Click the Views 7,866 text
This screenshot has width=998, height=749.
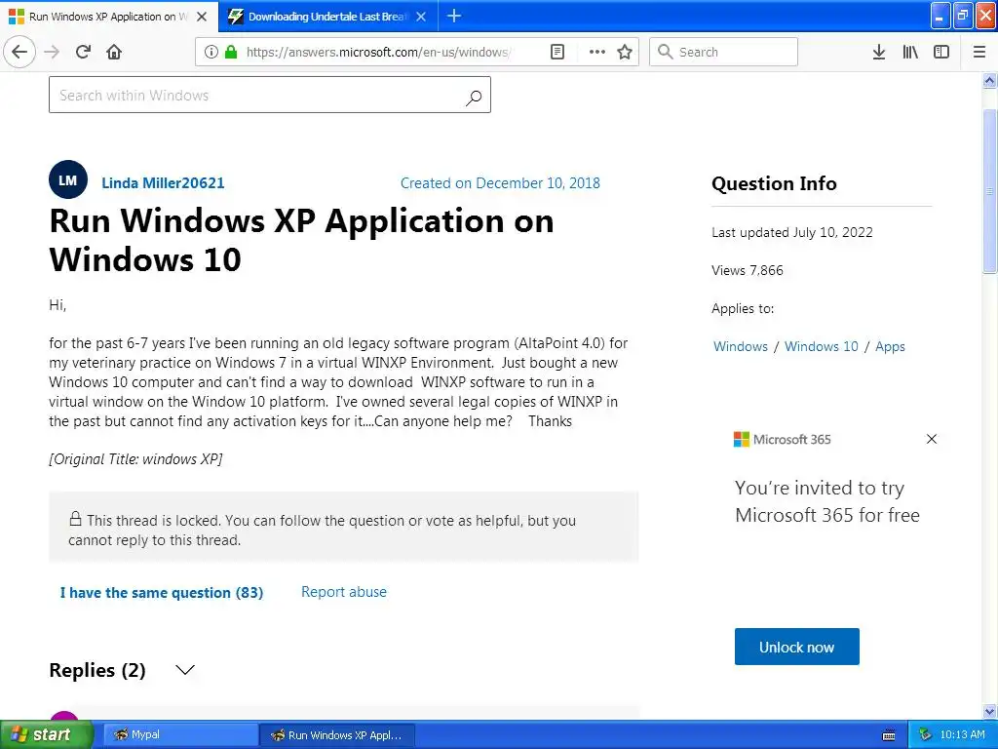tap(748, 270)
